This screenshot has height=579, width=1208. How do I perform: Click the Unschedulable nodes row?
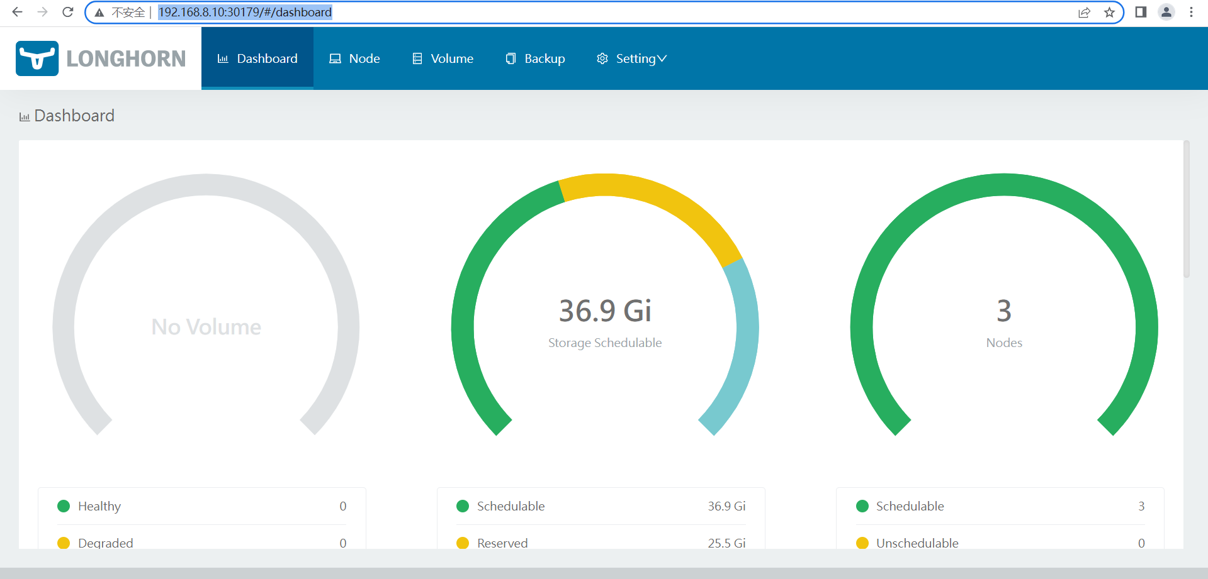tap(1000, 543)
